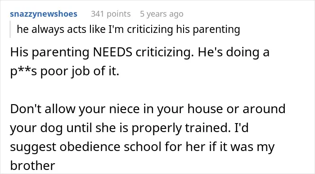Click the phrase obedience school

[x=110, y=147]
